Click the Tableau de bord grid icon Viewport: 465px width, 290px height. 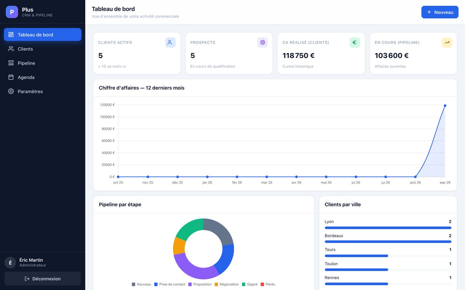pos(11,34)
